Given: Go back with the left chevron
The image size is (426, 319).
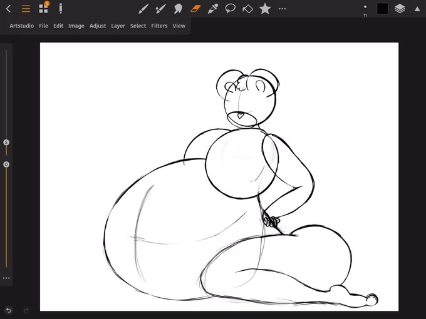Looking at the screenshot, I should (x=8, y=9).
